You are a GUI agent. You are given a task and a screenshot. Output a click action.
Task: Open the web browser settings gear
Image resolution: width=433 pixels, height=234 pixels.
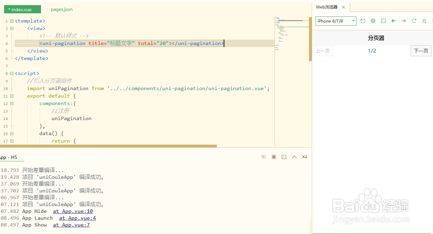pyautogui.click(x=373, y=21)
